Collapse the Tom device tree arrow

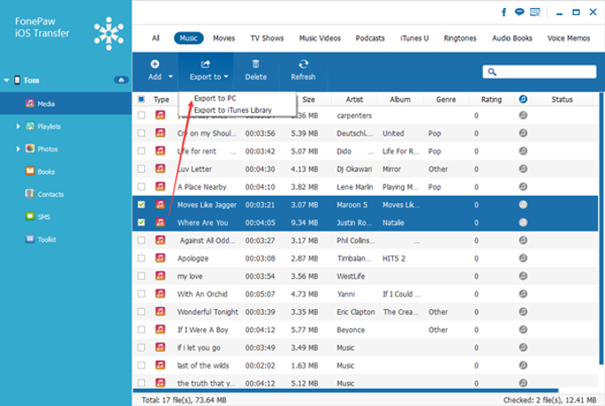point(6,80)
